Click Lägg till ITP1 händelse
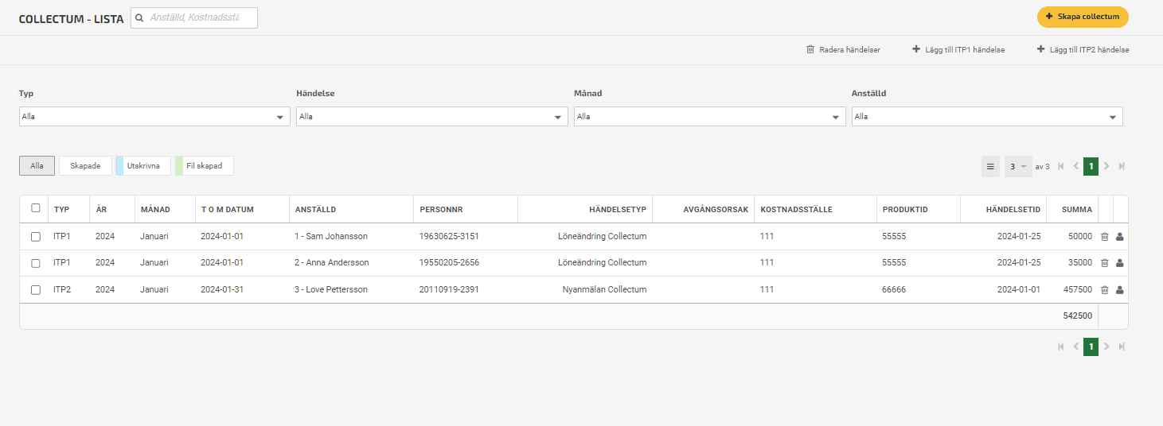 pos(958,49)
